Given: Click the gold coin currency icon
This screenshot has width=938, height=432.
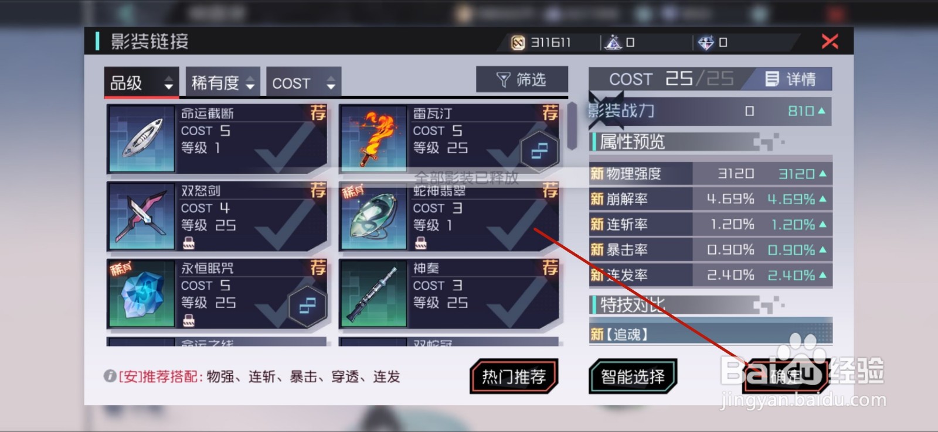Looking at the screenshot, I should pyautogui.click(x=518, y=42).
